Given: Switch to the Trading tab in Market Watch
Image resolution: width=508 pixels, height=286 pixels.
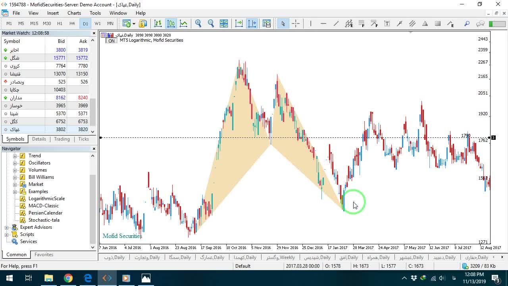Looking at the screenshot, I should pyautogui.click(x=62, y=139).
